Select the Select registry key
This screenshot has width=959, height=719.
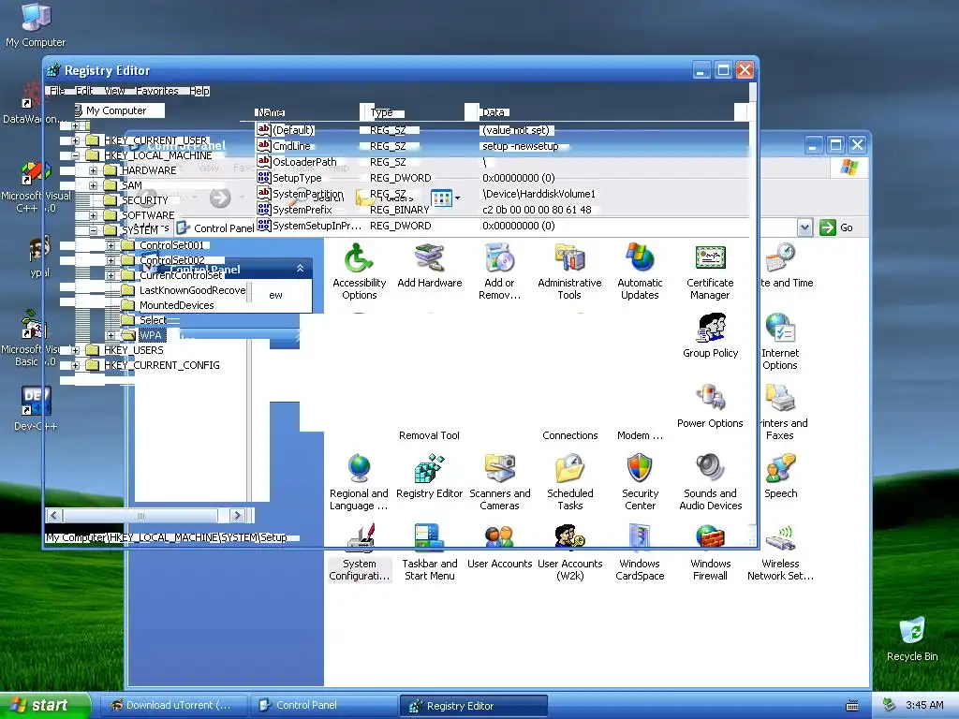tap(153, 320)
